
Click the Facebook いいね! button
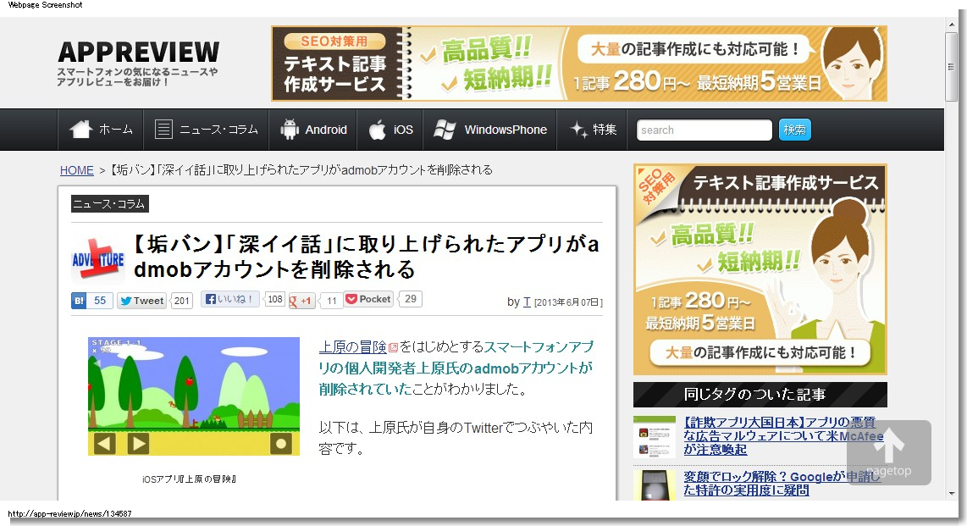[x=229, y=299]
